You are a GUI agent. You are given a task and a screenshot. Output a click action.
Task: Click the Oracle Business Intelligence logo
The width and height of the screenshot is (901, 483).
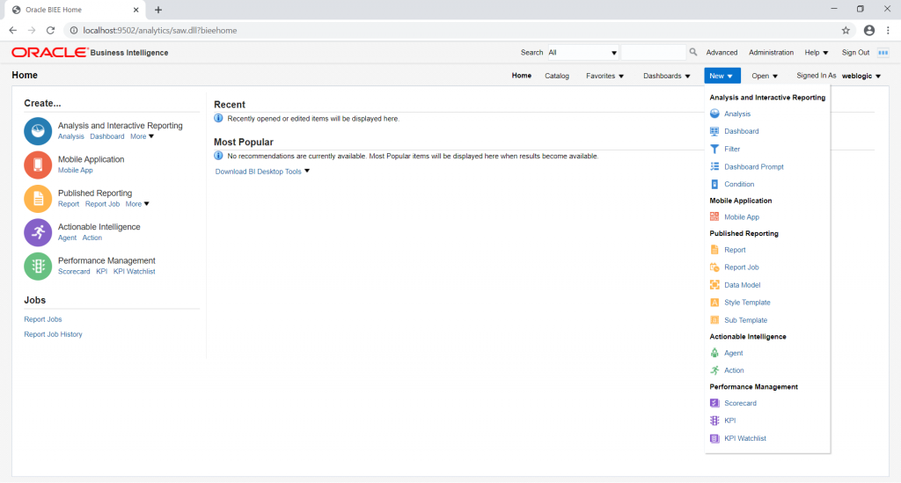point(90,52)
